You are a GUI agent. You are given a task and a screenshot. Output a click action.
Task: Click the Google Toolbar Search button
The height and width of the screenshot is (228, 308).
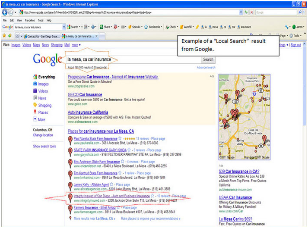click(73, 27)
